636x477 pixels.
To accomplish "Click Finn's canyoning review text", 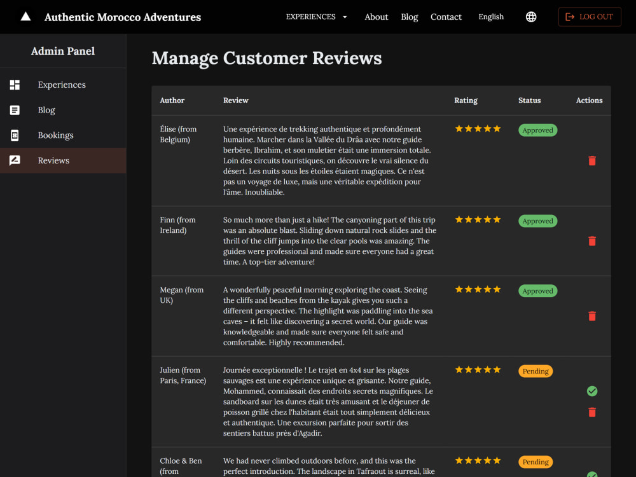I will click(329, 241).
